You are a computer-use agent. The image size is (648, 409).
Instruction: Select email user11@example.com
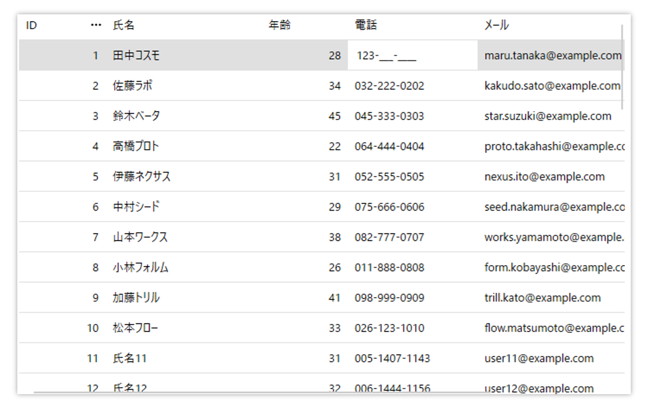pos(539,358)
